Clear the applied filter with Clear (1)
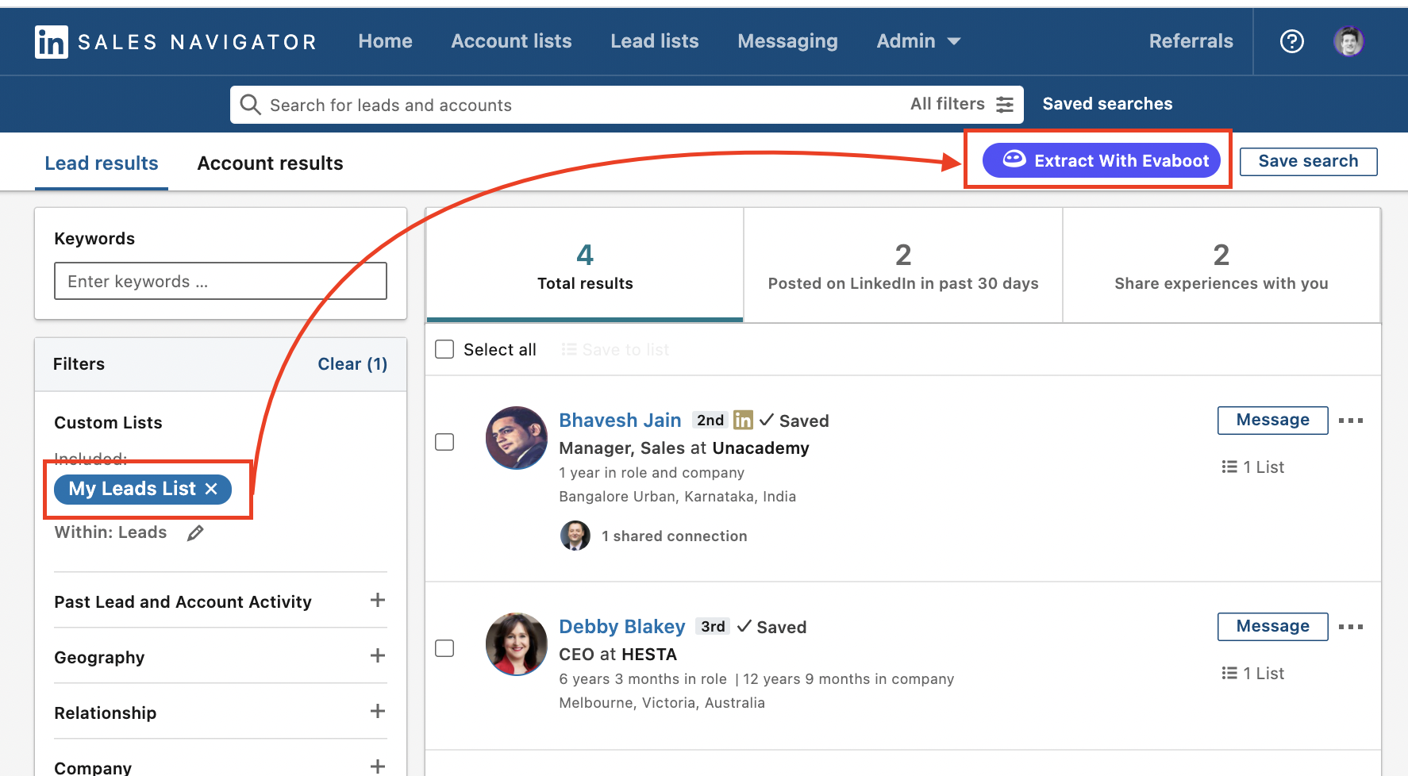 click(352, 364)
